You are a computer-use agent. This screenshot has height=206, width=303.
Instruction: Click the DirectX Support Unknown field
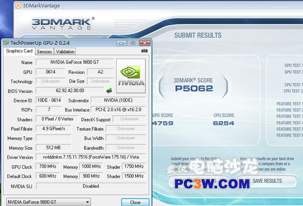(129, 119)
